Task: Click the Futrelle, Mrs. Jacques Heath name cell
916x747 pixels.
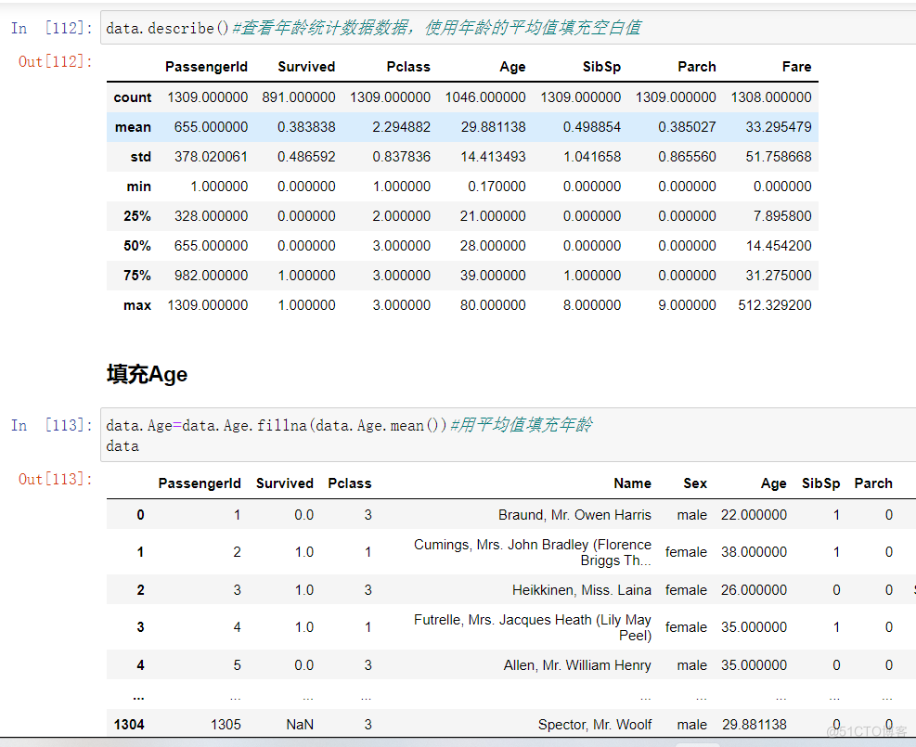Action: click(532, 627)
